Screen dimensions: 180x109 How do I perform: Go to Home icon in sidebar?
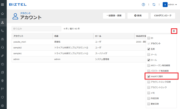coord(2,14)
